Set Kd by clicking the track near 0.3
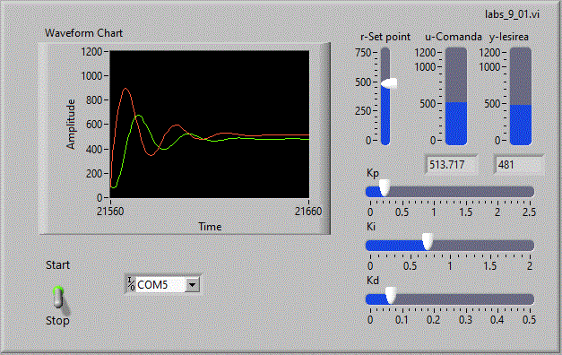Screen dimensions: 562x355 pyautogui.click(x=465, y=299)
